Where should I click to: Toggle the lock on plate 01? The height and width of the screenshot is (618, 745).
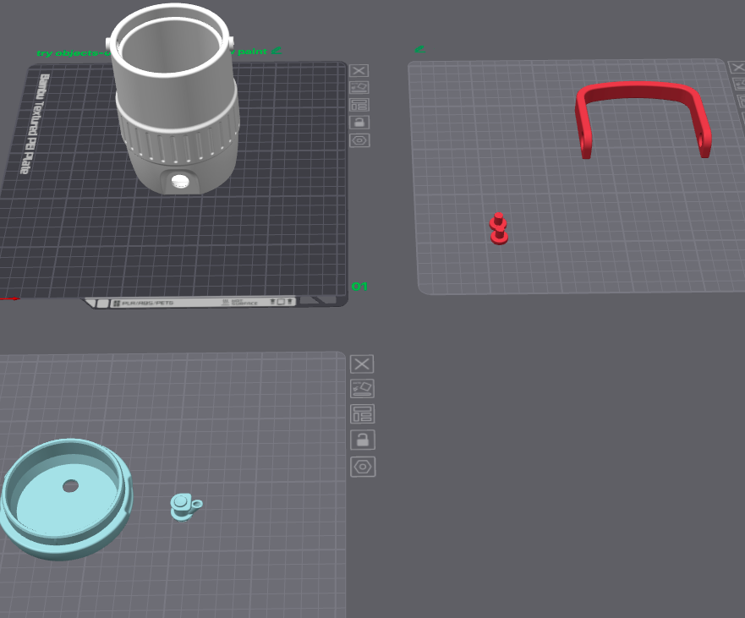click(359, 122)
